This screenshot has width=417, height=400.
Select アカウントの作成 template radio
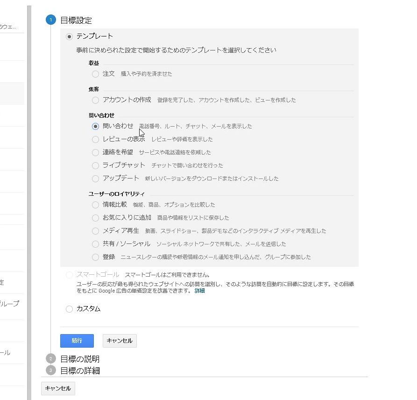tap(96, 100)
